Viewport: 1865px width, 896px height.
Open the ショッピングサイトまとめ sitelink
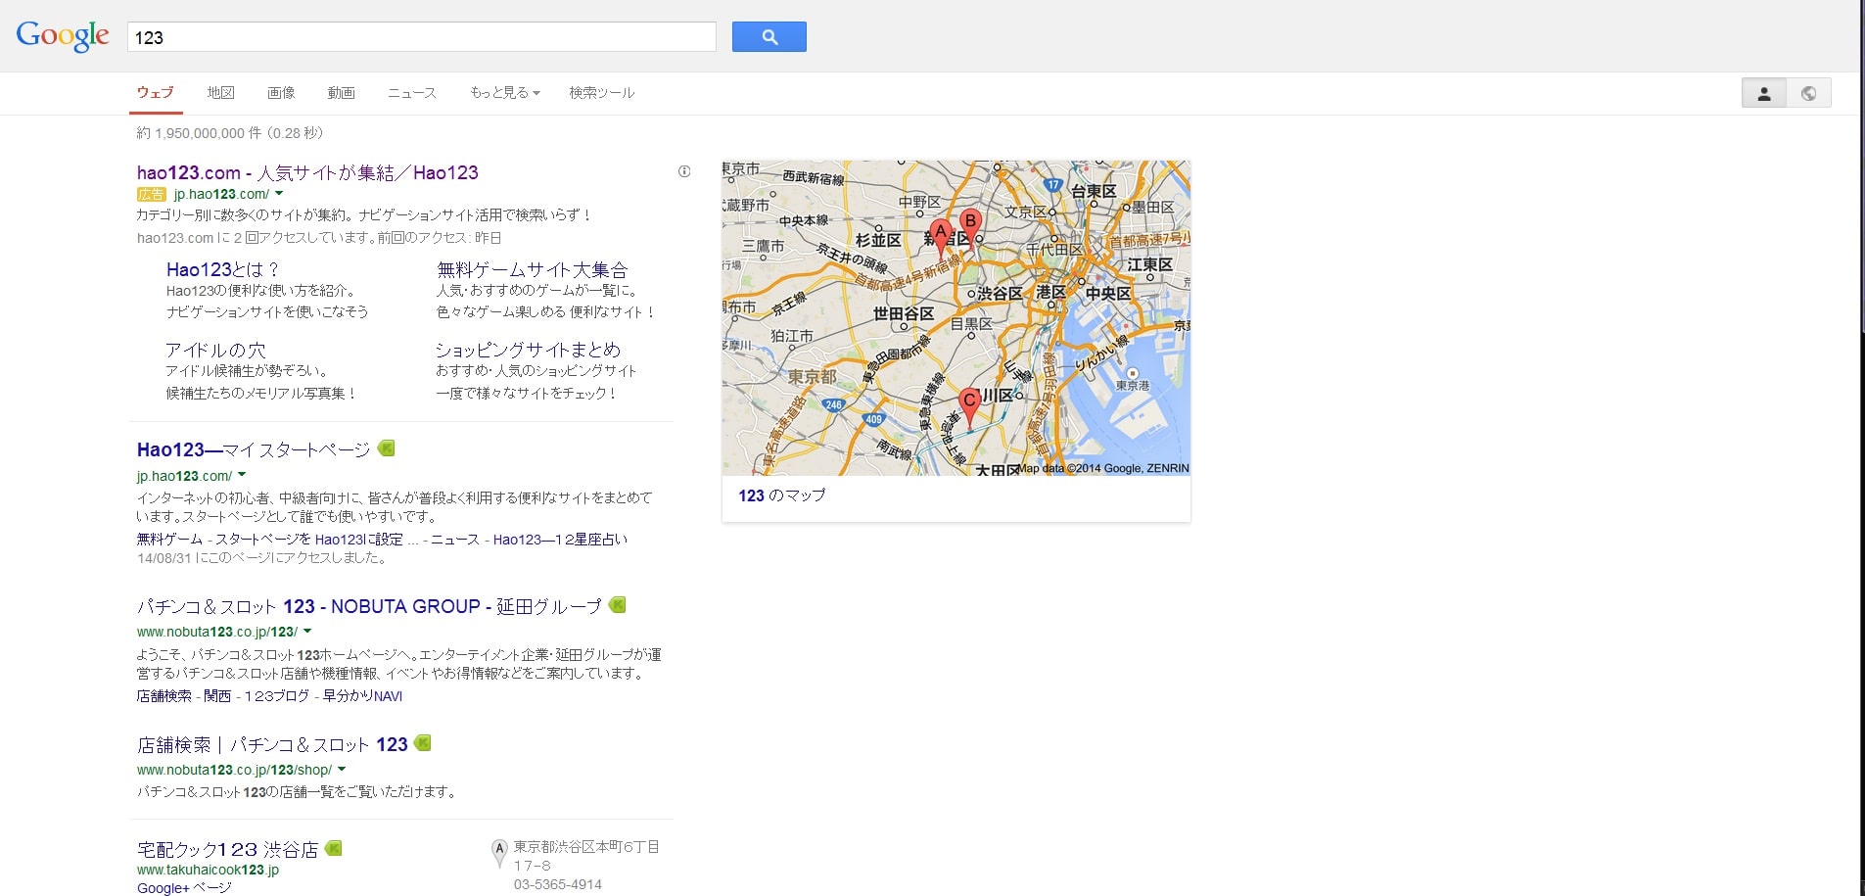528,350
